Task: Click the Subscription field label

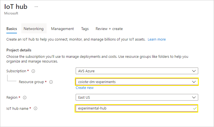Action: click(x=16, y=71)
